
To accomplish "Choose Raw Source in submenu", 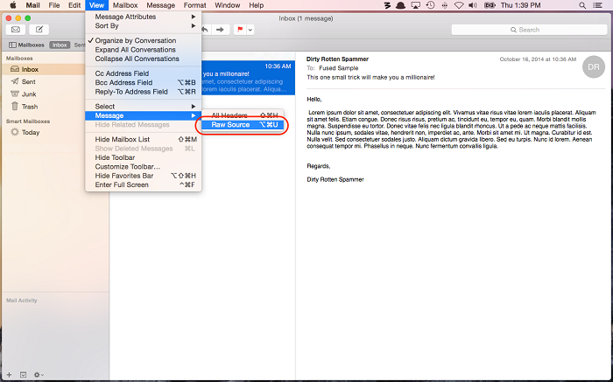I will (243, 124).
